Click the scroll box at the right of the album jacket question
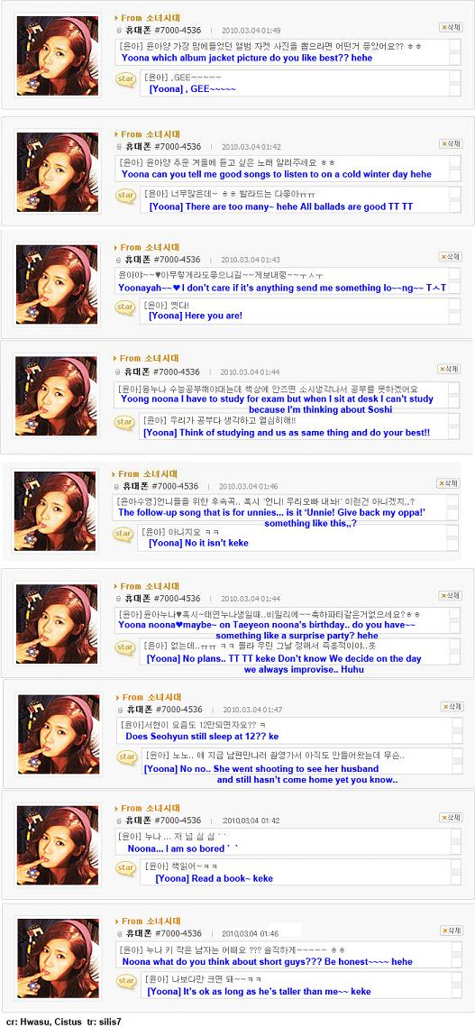The height and width of the screenshot is (1027, 475). point(454,51)
